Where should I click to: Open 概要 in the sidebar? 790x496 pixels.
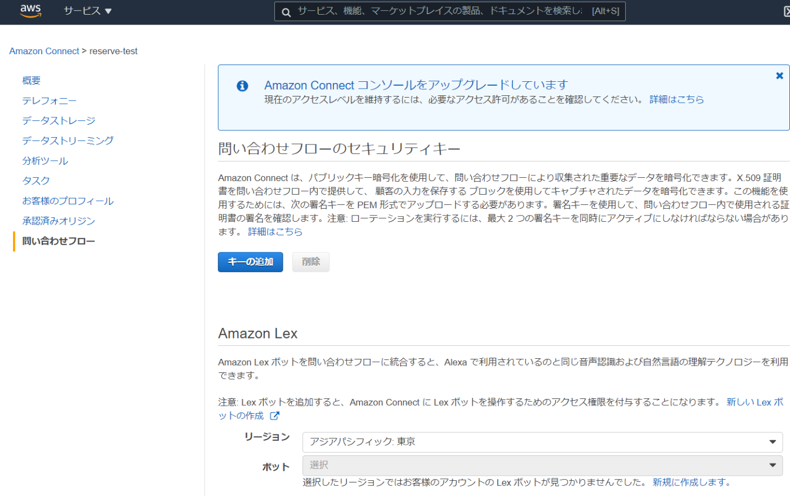[x=32, y=80]
